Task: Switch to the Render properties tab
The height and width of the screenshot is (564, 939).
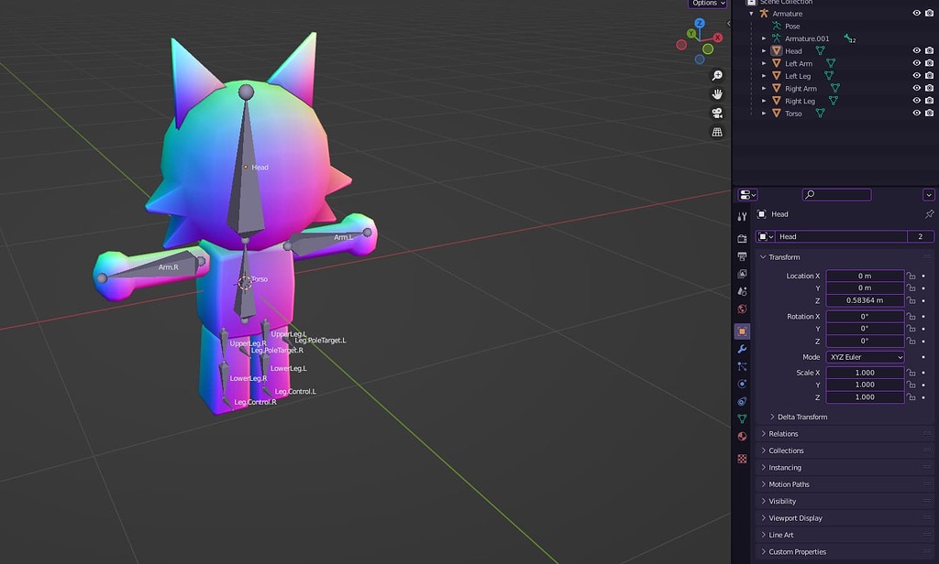Action: (x=742, y=237)
